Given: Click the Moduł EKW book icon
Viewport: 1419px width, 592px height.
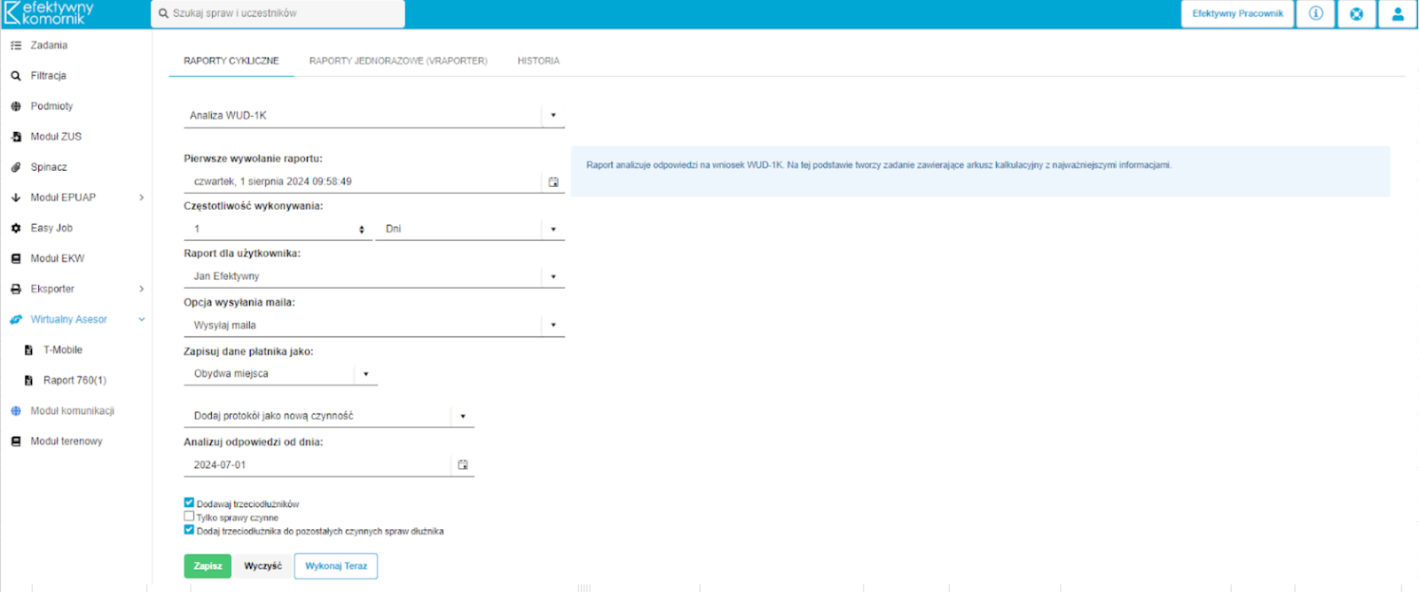Looking at the screenshot, I should tap(16, 259).
